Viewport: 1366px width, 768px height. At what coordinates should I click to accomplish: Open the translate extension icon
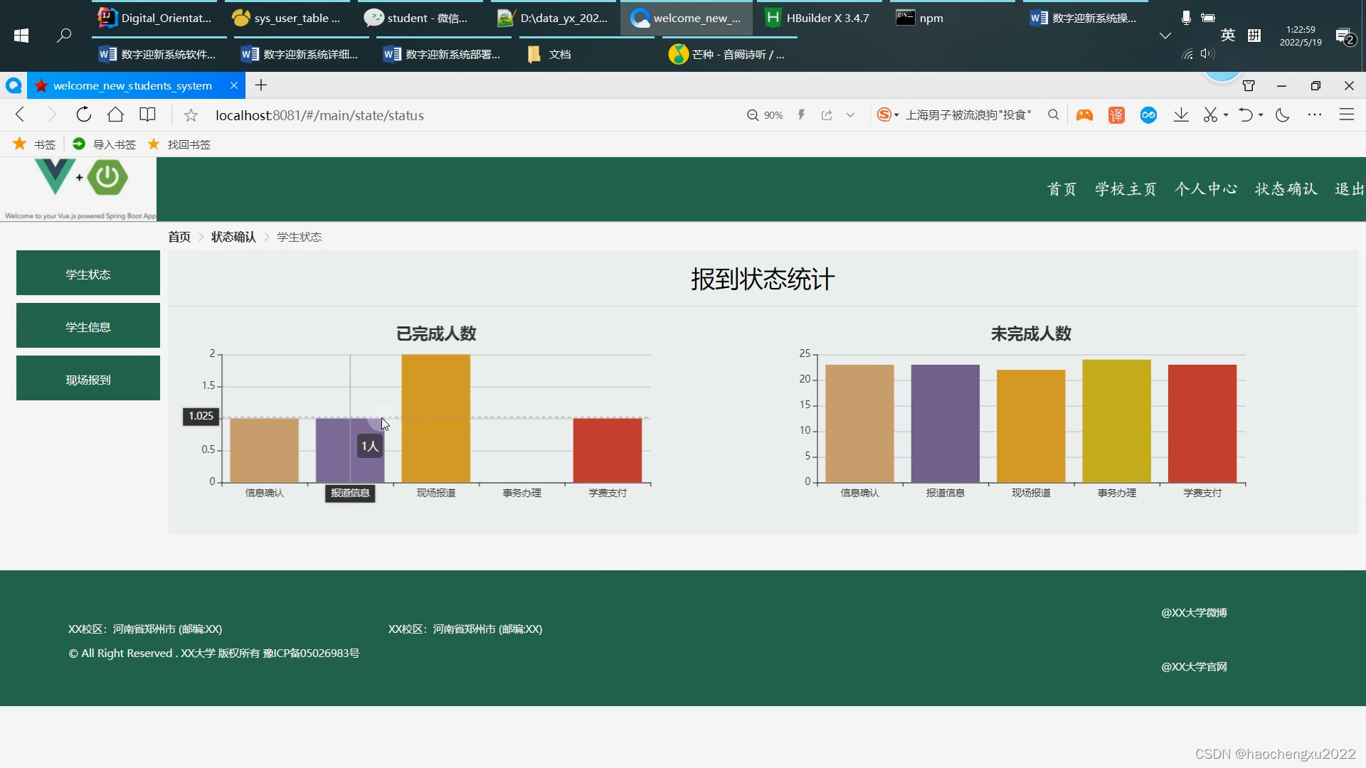[x=1116, y=115]
